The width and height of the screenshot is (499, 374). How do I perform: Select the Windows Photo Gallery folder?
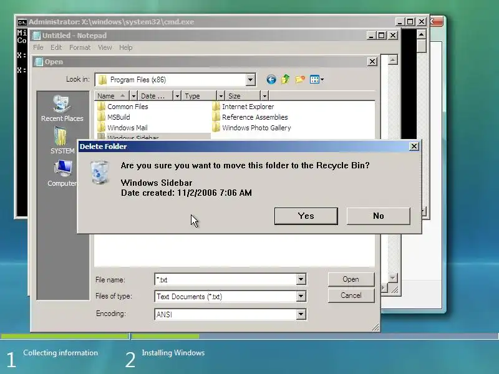click(251, 128)
